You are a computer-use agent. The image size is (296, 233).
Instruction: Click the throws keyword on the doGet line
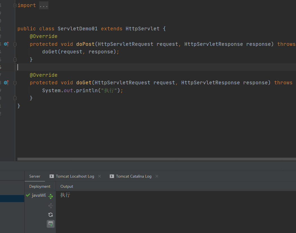click(283, 83)
